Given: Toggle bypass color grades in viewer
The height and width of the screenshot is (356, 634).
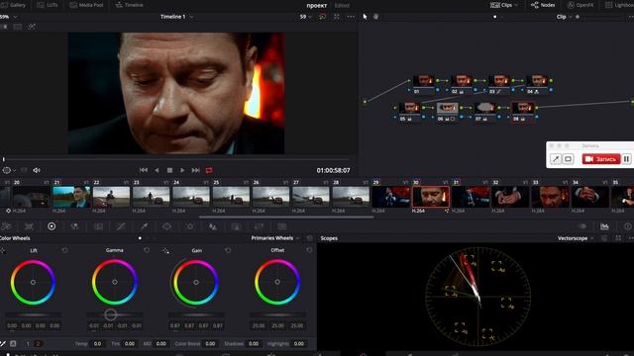Looking at the screenshot, I should 322,17.
